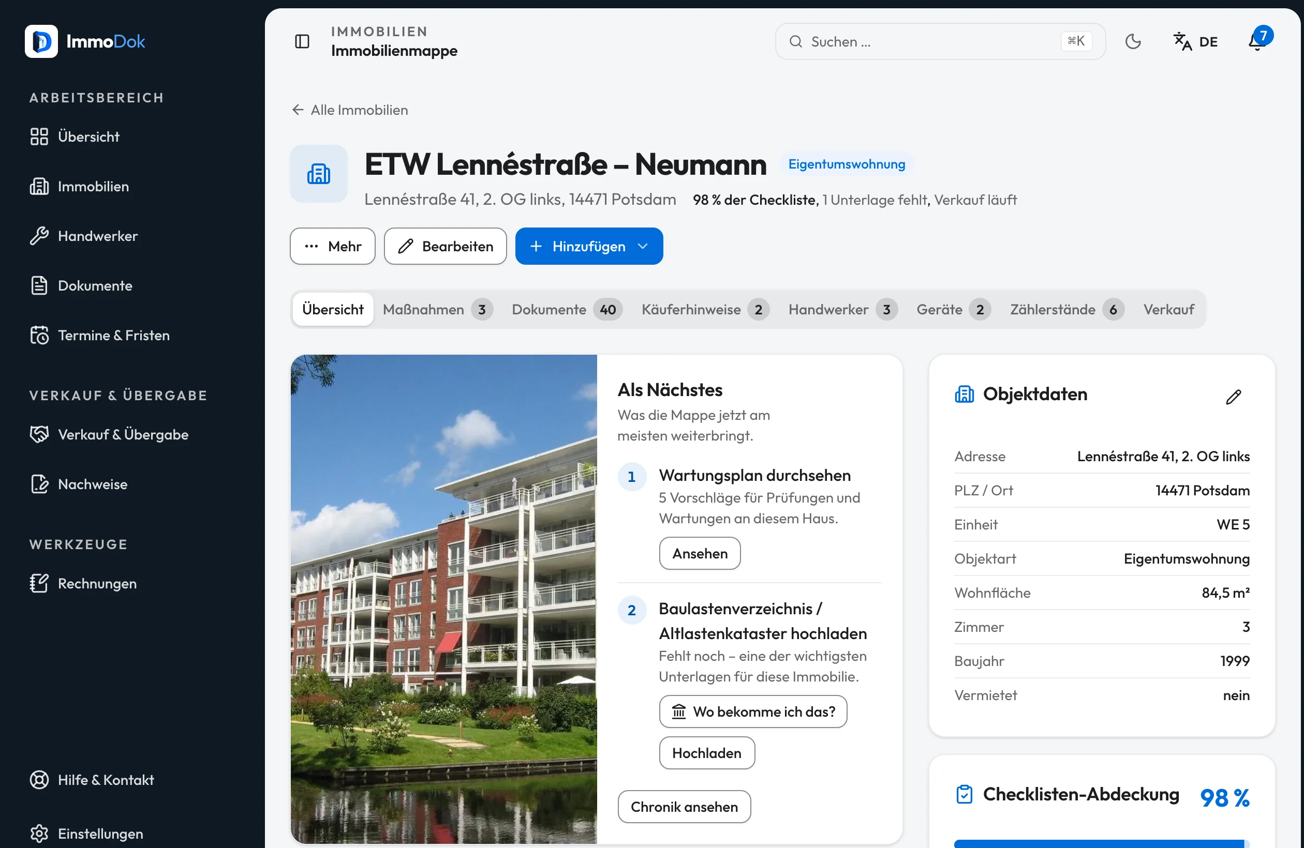The height and width of the screenshot is (848, 1304).
Task: Click the Eigentumswohnung tag badge
Action: pos(847,164)
